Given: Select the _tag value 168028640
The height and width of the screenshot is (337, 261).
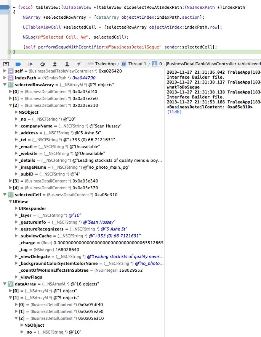Looking at the screenshot, I should coord(67,250).
